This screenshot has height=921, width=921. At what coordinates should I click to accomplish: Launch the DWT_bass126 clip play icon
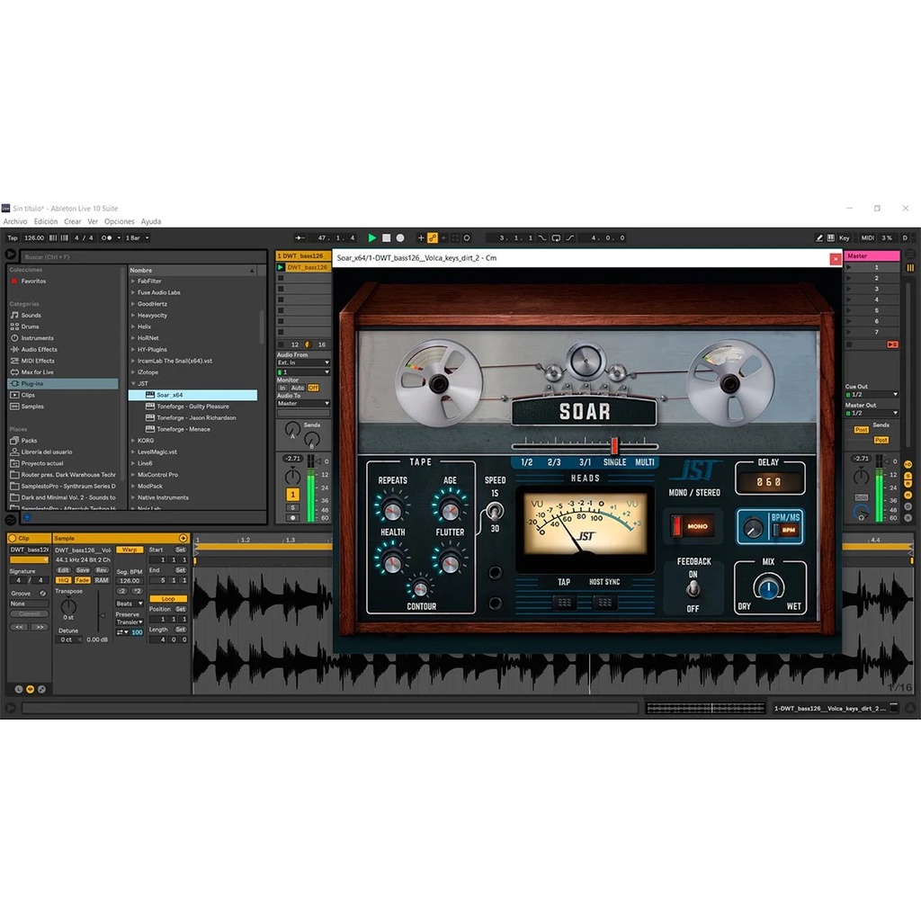(281, 267)
